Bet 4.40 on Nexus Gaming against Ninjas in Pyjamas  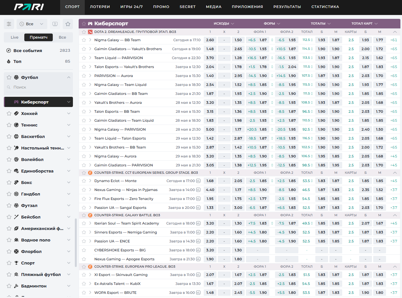(x=210, y=190)
